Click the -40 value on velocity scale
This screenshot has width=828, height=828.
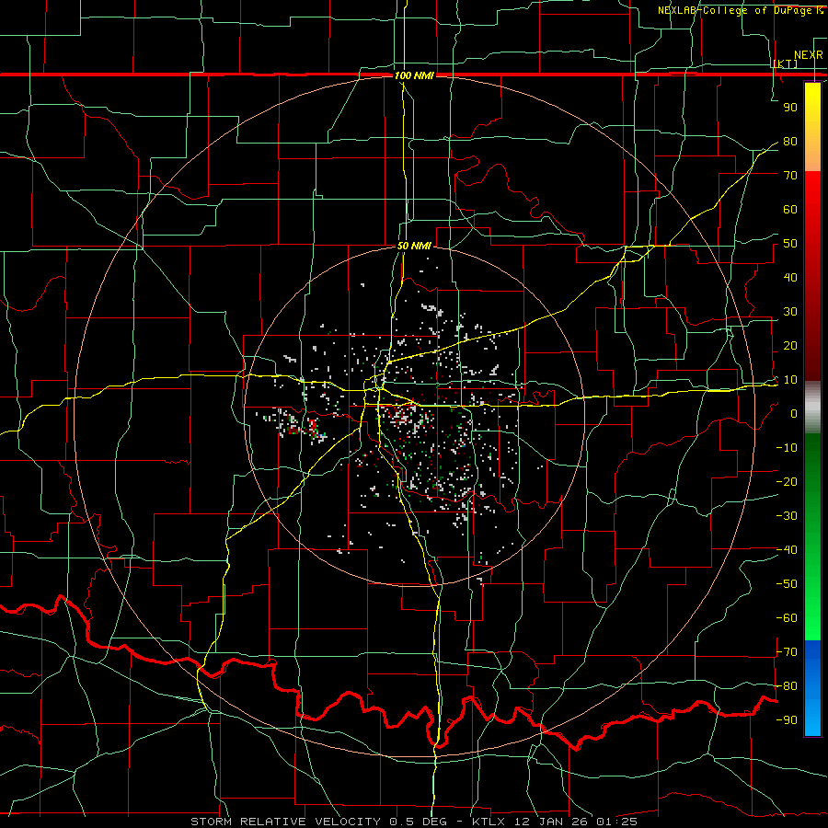click(787, 550)
